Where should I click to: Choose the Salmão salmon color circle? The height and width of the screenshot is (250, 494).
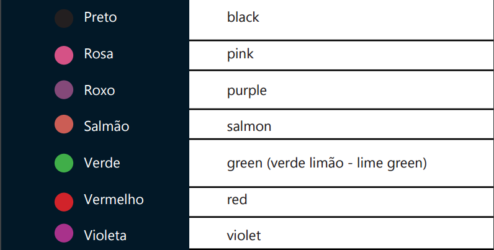pos(64,127)
